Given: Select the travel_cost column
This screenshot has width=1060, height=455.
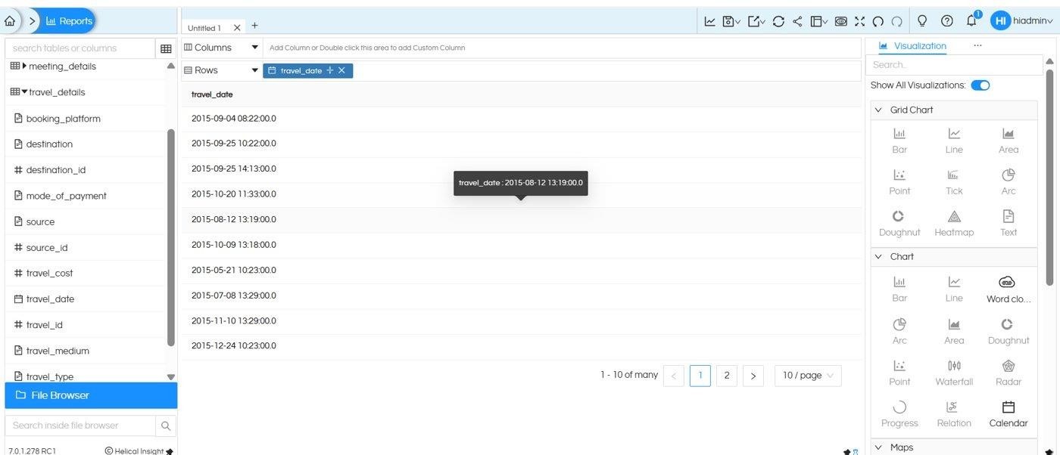Looking at the screenshot, I should click(x=49, y=274).
